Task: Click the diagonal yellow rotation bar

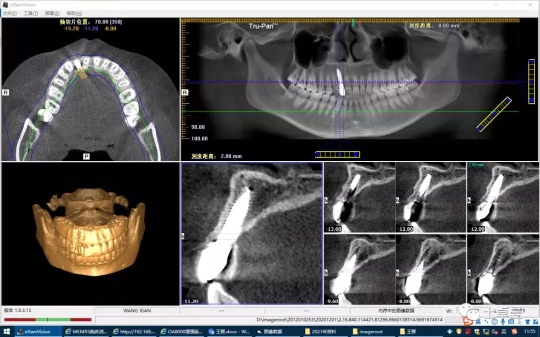Action: pyautogui.click(x=493, y=114)
